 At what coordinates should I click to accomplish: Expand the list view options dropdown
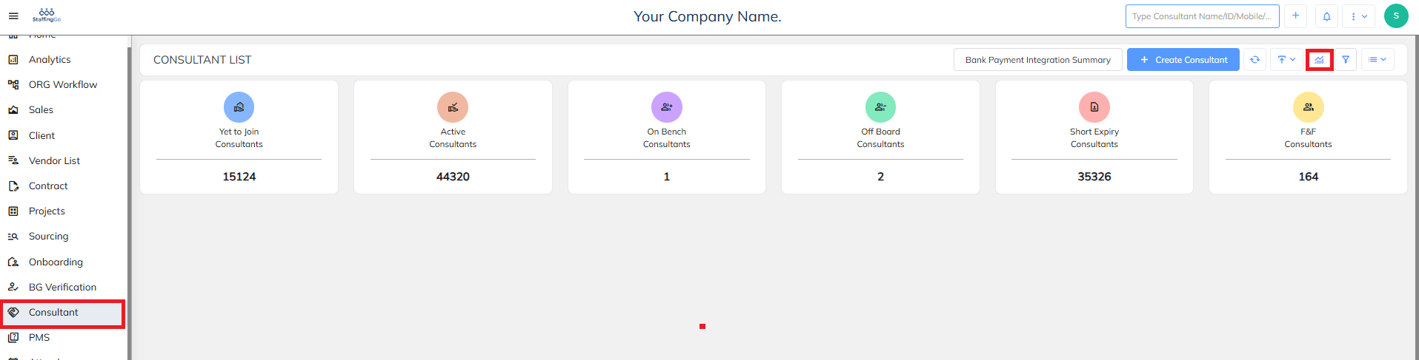click(x=1378, y=60)
